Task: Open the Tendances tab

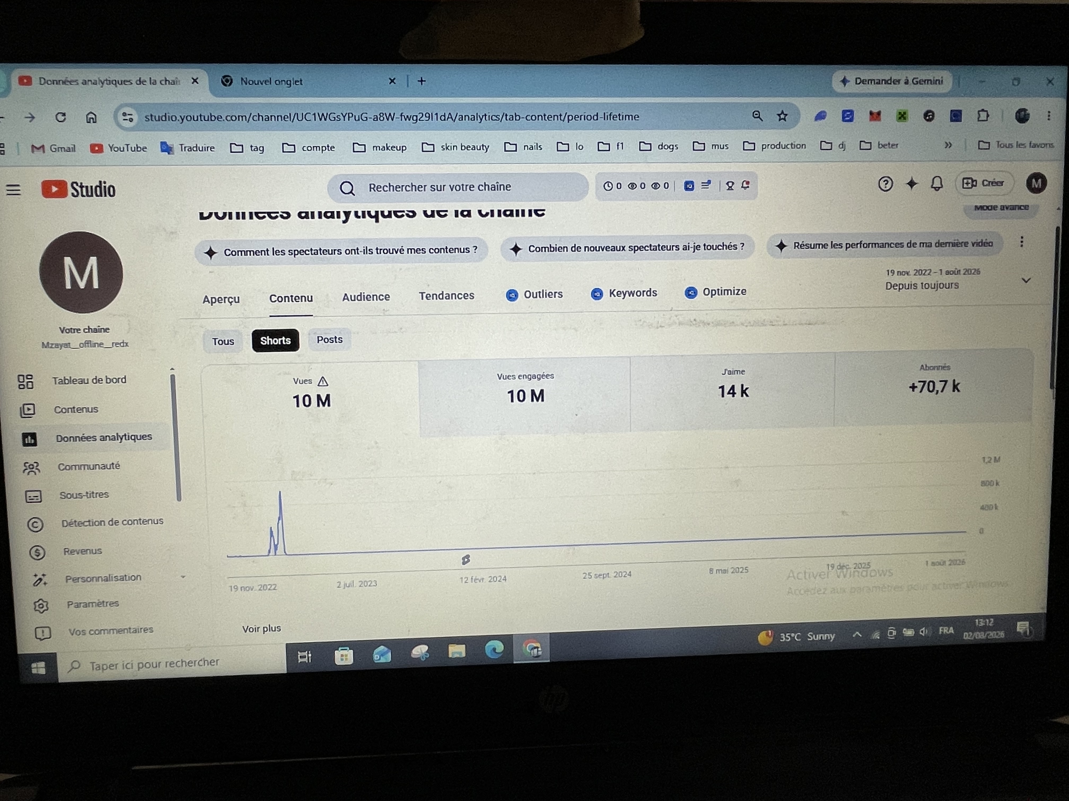Action: pos(446,296)
